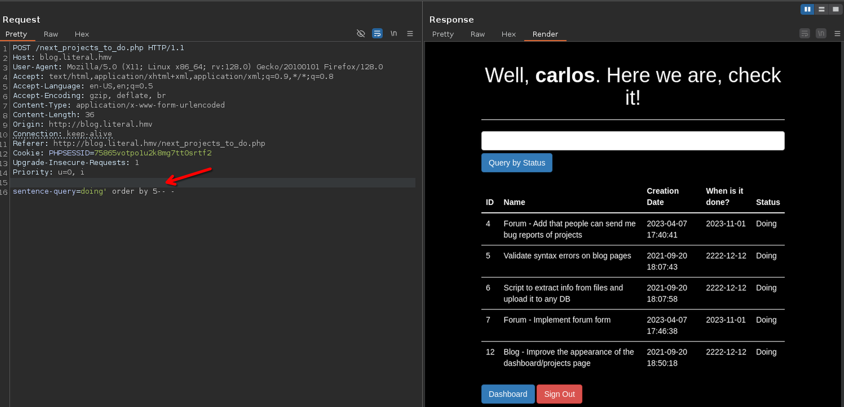Click the red Sign Out button
844x407 pixels.
pyautogui.click(x=559, y=394)
